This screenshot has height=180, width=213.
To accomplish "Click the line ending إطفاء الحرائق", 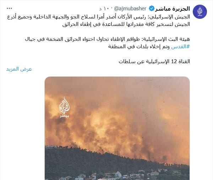I will click(x=126, y=24).
